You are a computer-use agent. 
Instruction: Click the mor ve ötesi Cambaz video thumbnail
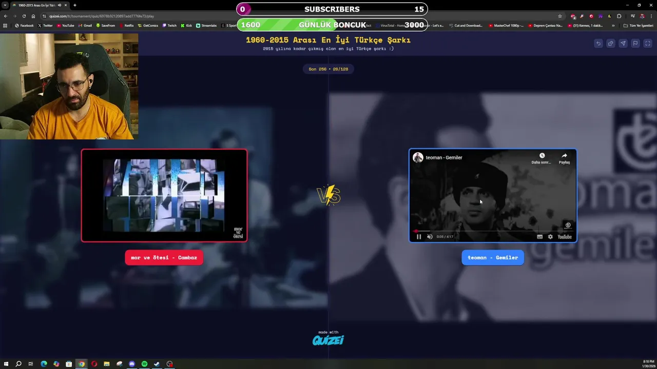pos(164,195)
